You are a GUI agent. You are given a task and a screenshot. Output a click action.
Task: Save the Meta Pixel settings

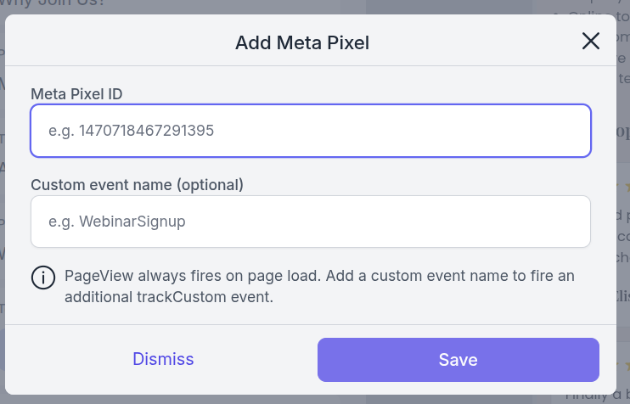coord(458,359)
